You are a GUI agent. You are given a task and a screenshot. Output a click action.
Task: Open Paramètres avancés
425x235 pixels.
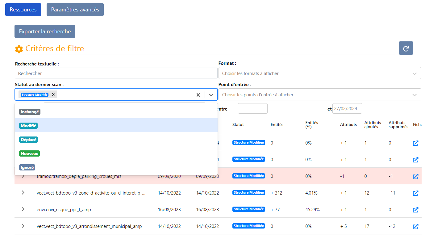(x=75, y=10)
